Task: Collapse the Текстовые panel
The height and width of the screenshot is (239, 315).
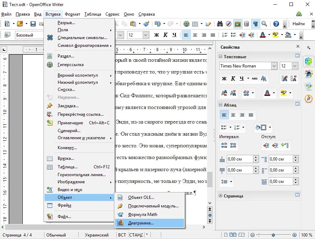Action: [220, 56]
